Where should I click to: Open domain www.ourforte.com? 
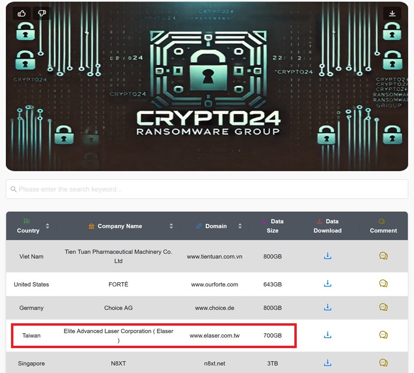(214, 285)
